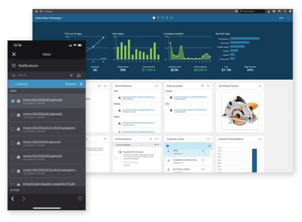Tap the heart favorite icon in bottom bar

80,198
